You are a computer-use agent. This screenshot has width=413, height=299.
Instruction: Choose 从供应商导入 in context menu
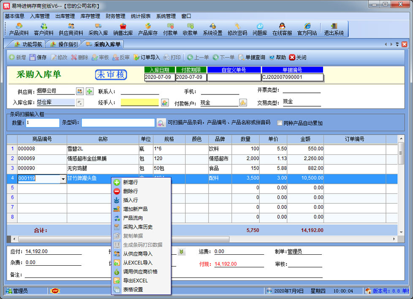pyautogui.click(x=141, y=254)
